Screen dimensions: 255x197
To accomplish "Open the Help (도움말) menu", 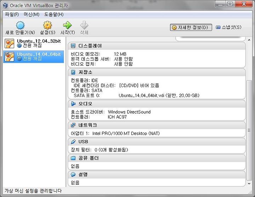I will click(54, 15).
